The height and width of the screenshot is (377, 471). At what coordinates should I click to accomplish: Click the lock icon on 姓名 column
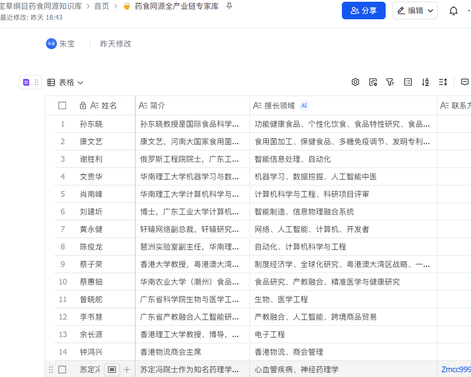pos(83,105)
